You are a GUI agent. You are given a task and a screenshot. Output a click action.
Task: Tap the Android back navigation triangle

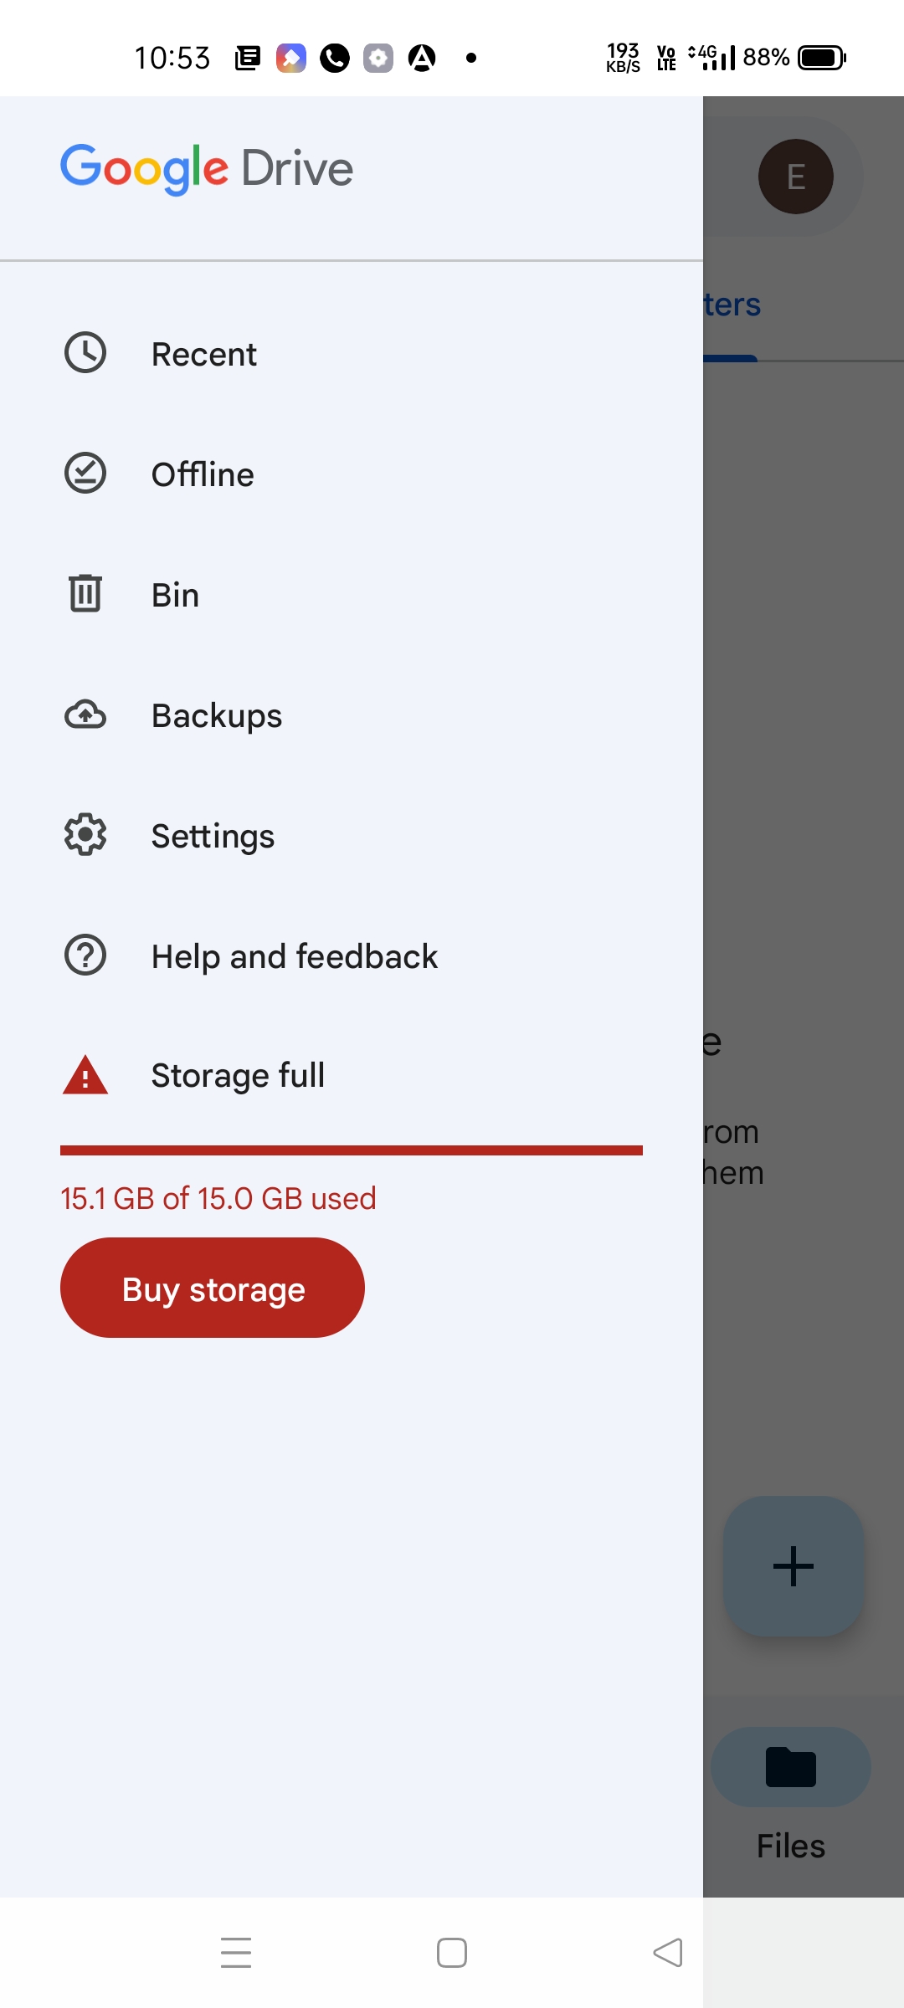click(x=668, y=1953)
